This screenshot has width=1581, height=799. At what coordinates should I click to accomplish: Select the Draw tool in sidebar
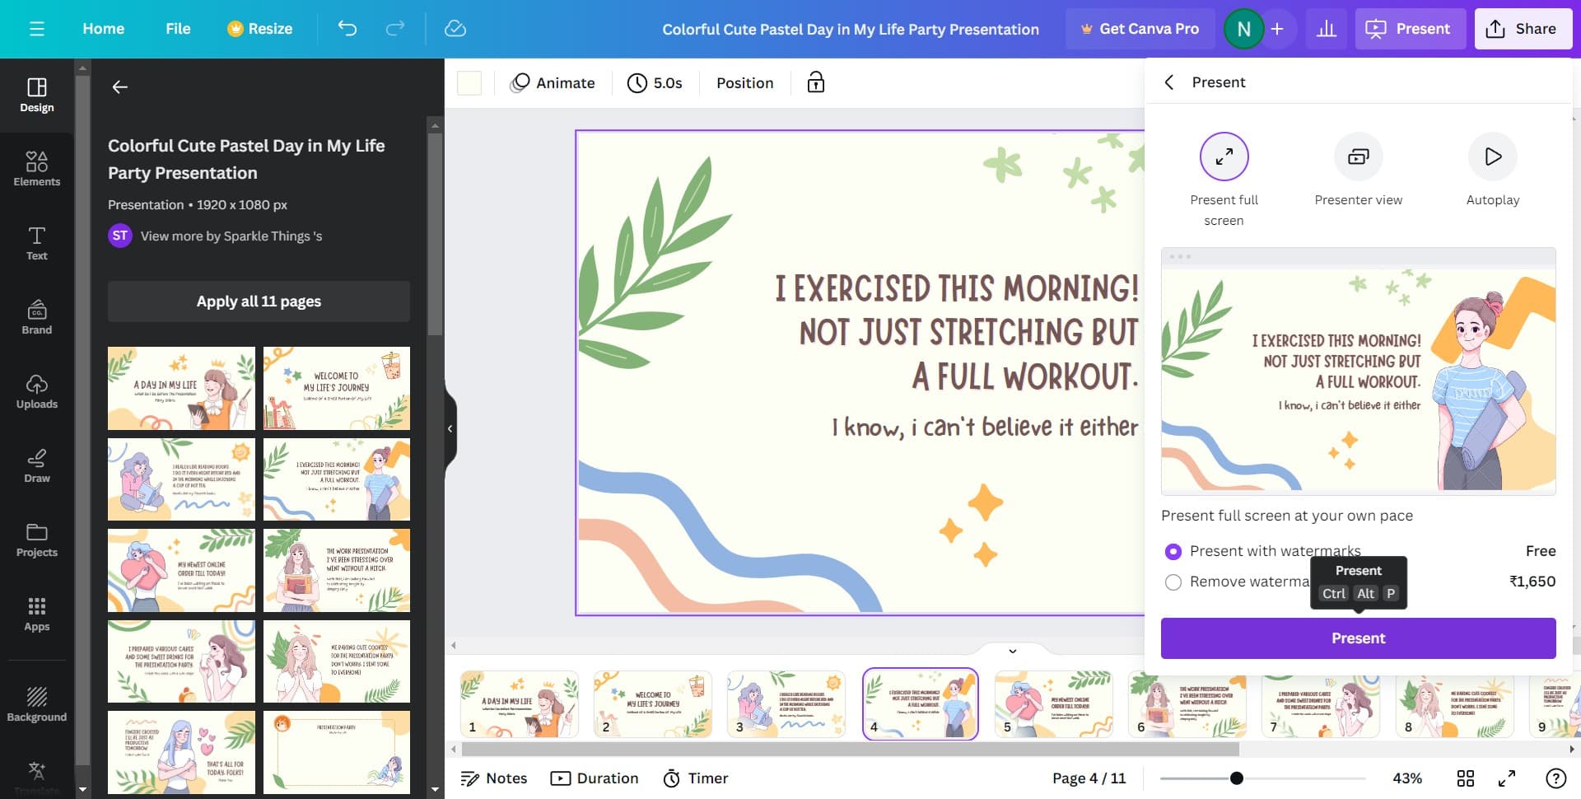coord(36,465)
